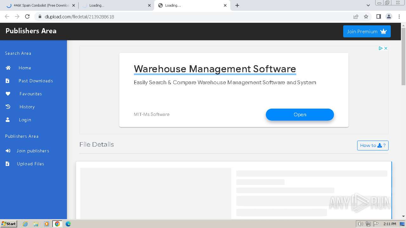Click the AdChoices triangle icon

(x=381, y=48)
